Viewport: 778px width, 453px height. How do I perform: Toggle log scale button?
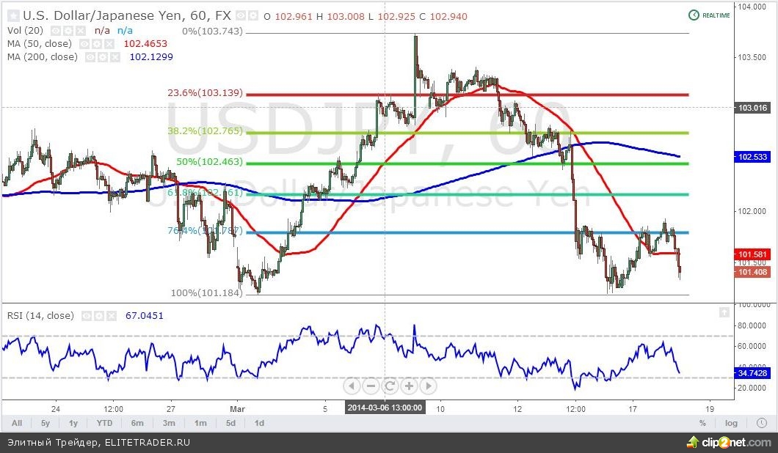731,423
